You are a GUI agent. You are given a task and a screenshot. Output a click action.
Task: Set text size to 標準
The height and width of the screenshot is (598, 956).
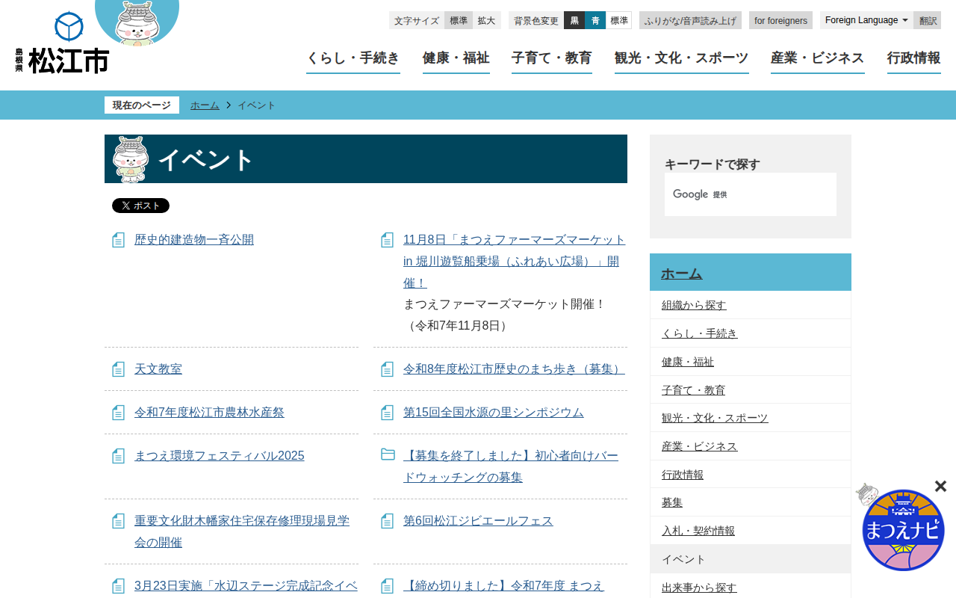point(459,20)
